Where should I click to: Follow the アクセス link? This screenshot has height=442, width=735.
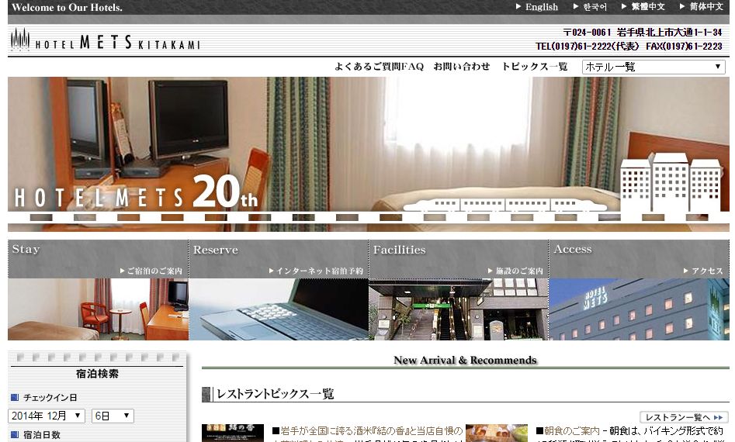coord(704,271)
